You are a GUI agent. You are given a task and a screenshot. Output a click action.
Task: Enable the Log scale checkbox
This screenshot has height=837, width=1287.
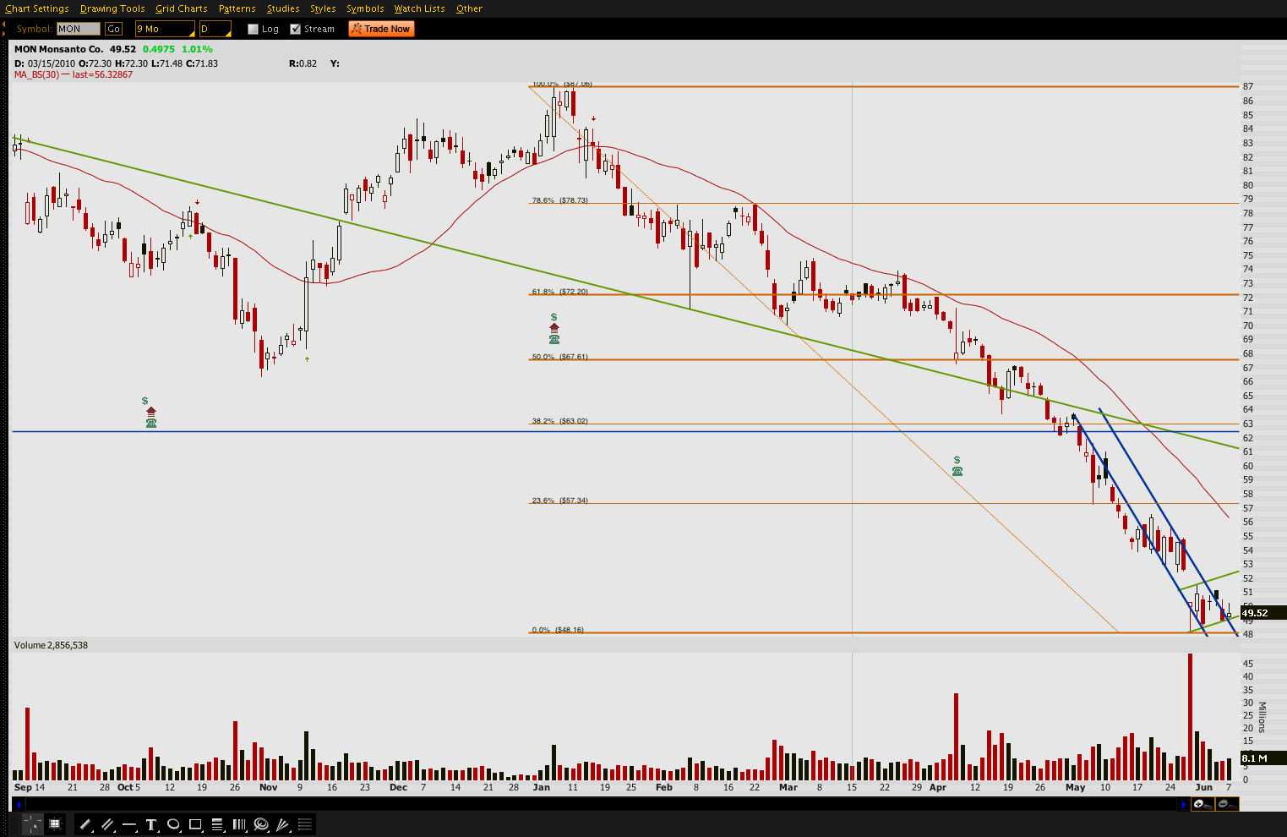tap(253, 29)
